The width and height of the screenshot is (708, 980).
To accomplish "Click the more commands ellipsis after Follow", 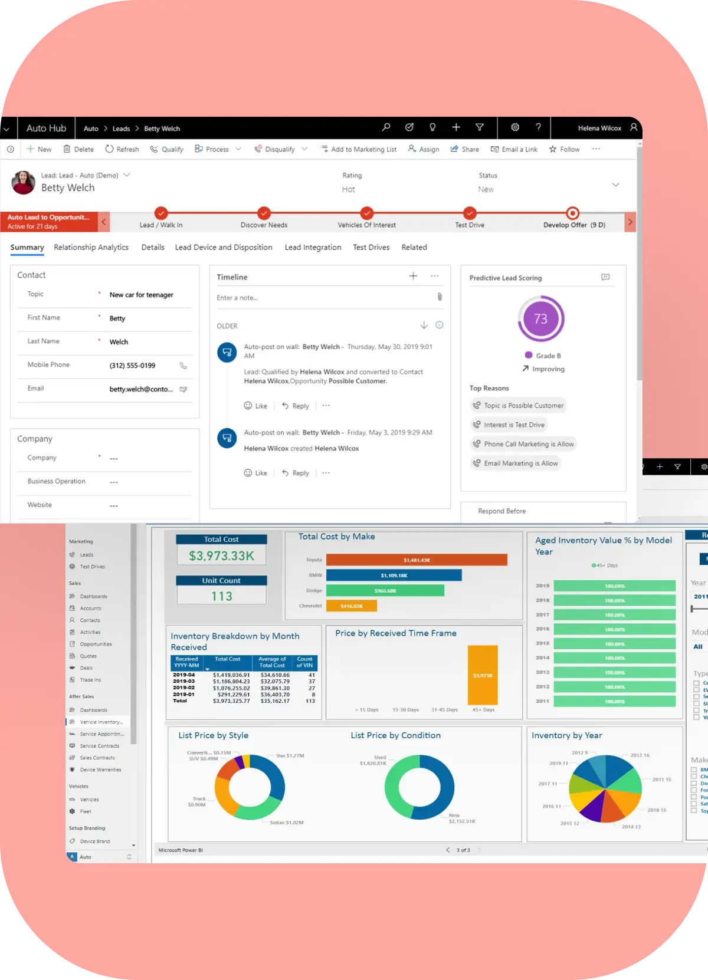I will (596, 149).
